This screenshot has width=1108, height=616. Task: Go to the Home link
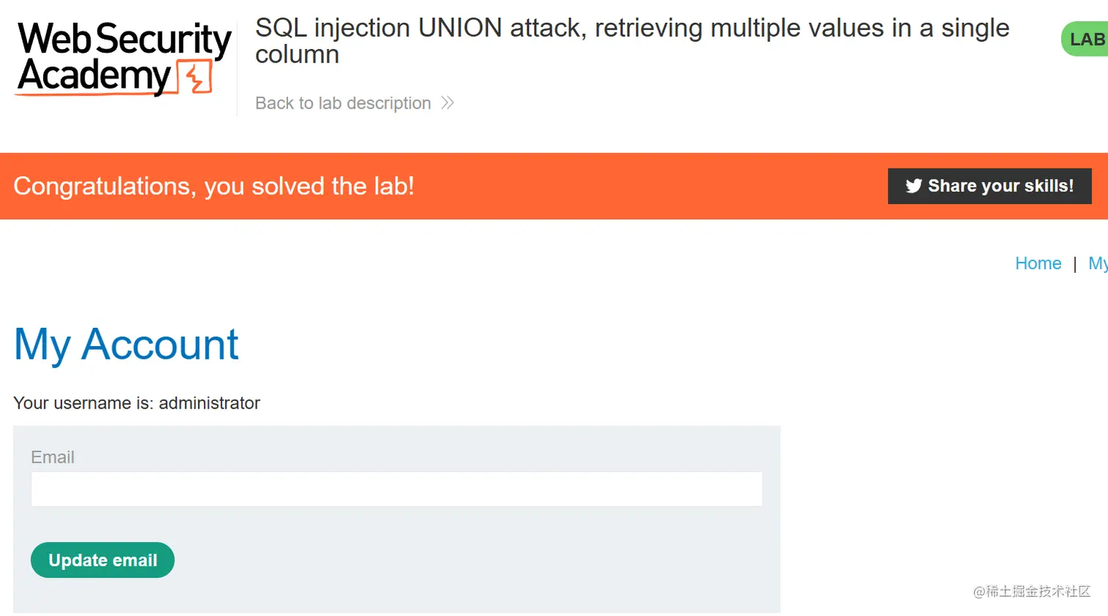tap(1038, 263)
